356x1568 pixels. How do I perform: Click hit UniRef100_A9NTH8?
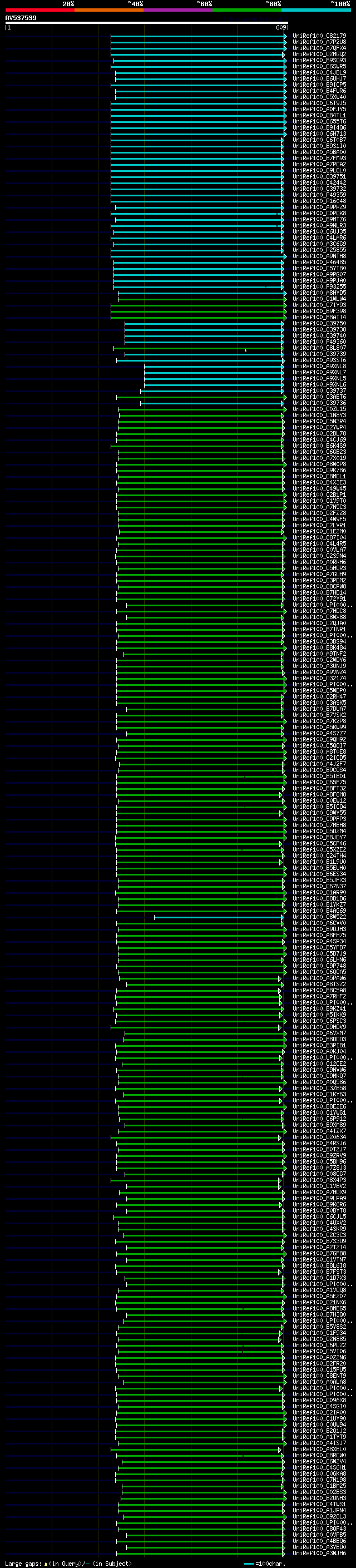click(319, 256)
